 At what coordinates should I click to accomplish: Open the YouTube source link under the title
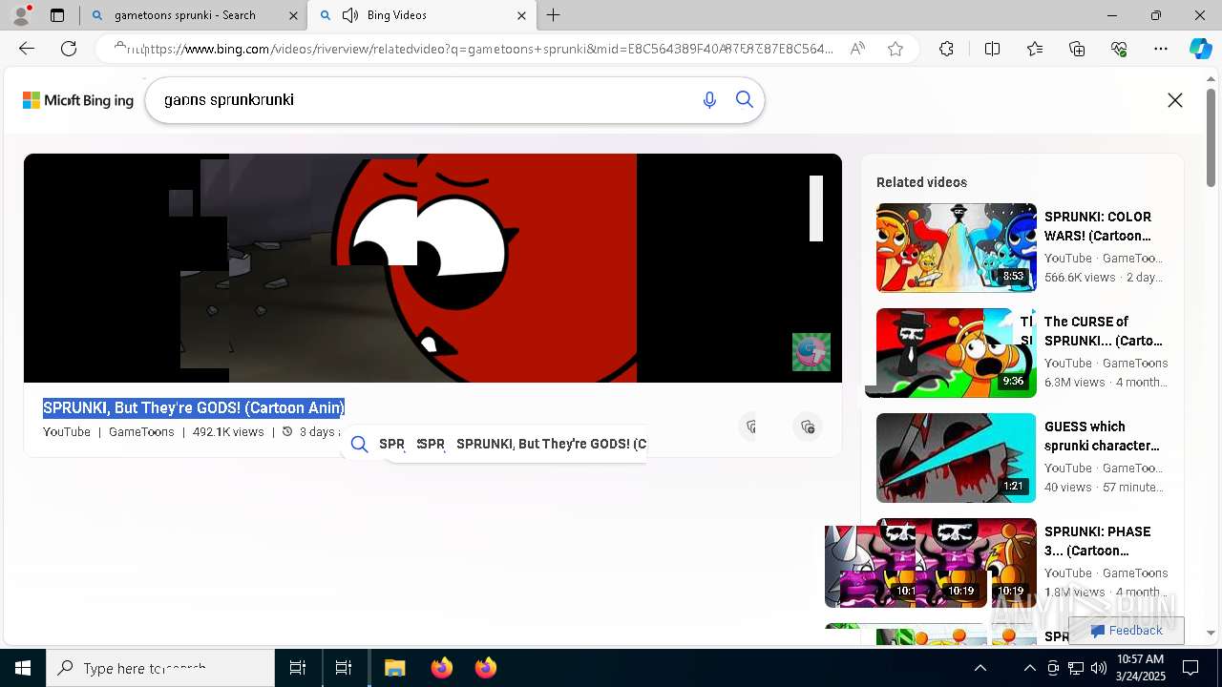pyautogui.click(x=67, y=432)
